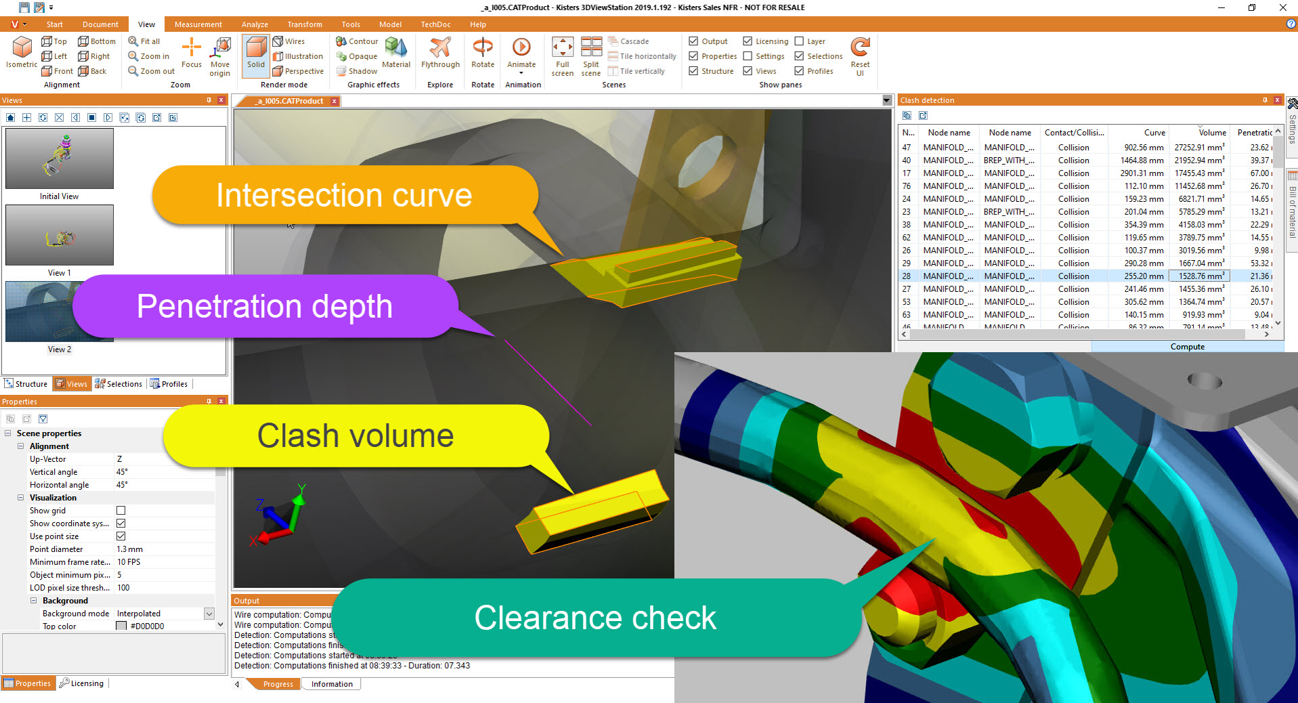
Task: Collapse the Alignment property group
Action: pyautogui.click(x=21, y=446)
